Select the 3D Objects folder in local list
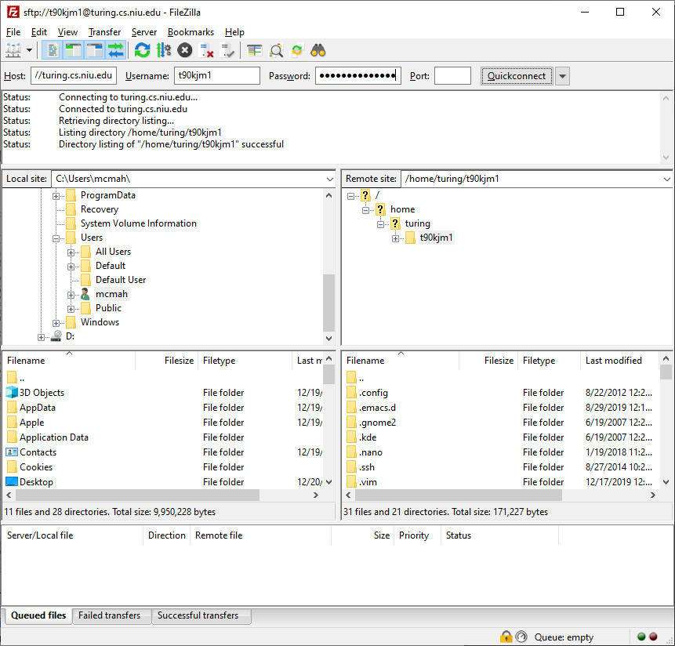Image resolution: width=675 pixels, height=646 pixels. click(x=42, y=393)
